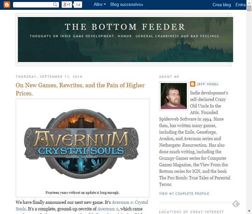Click the 14 share count bubble
252x214 pixels.
(78, 5)
